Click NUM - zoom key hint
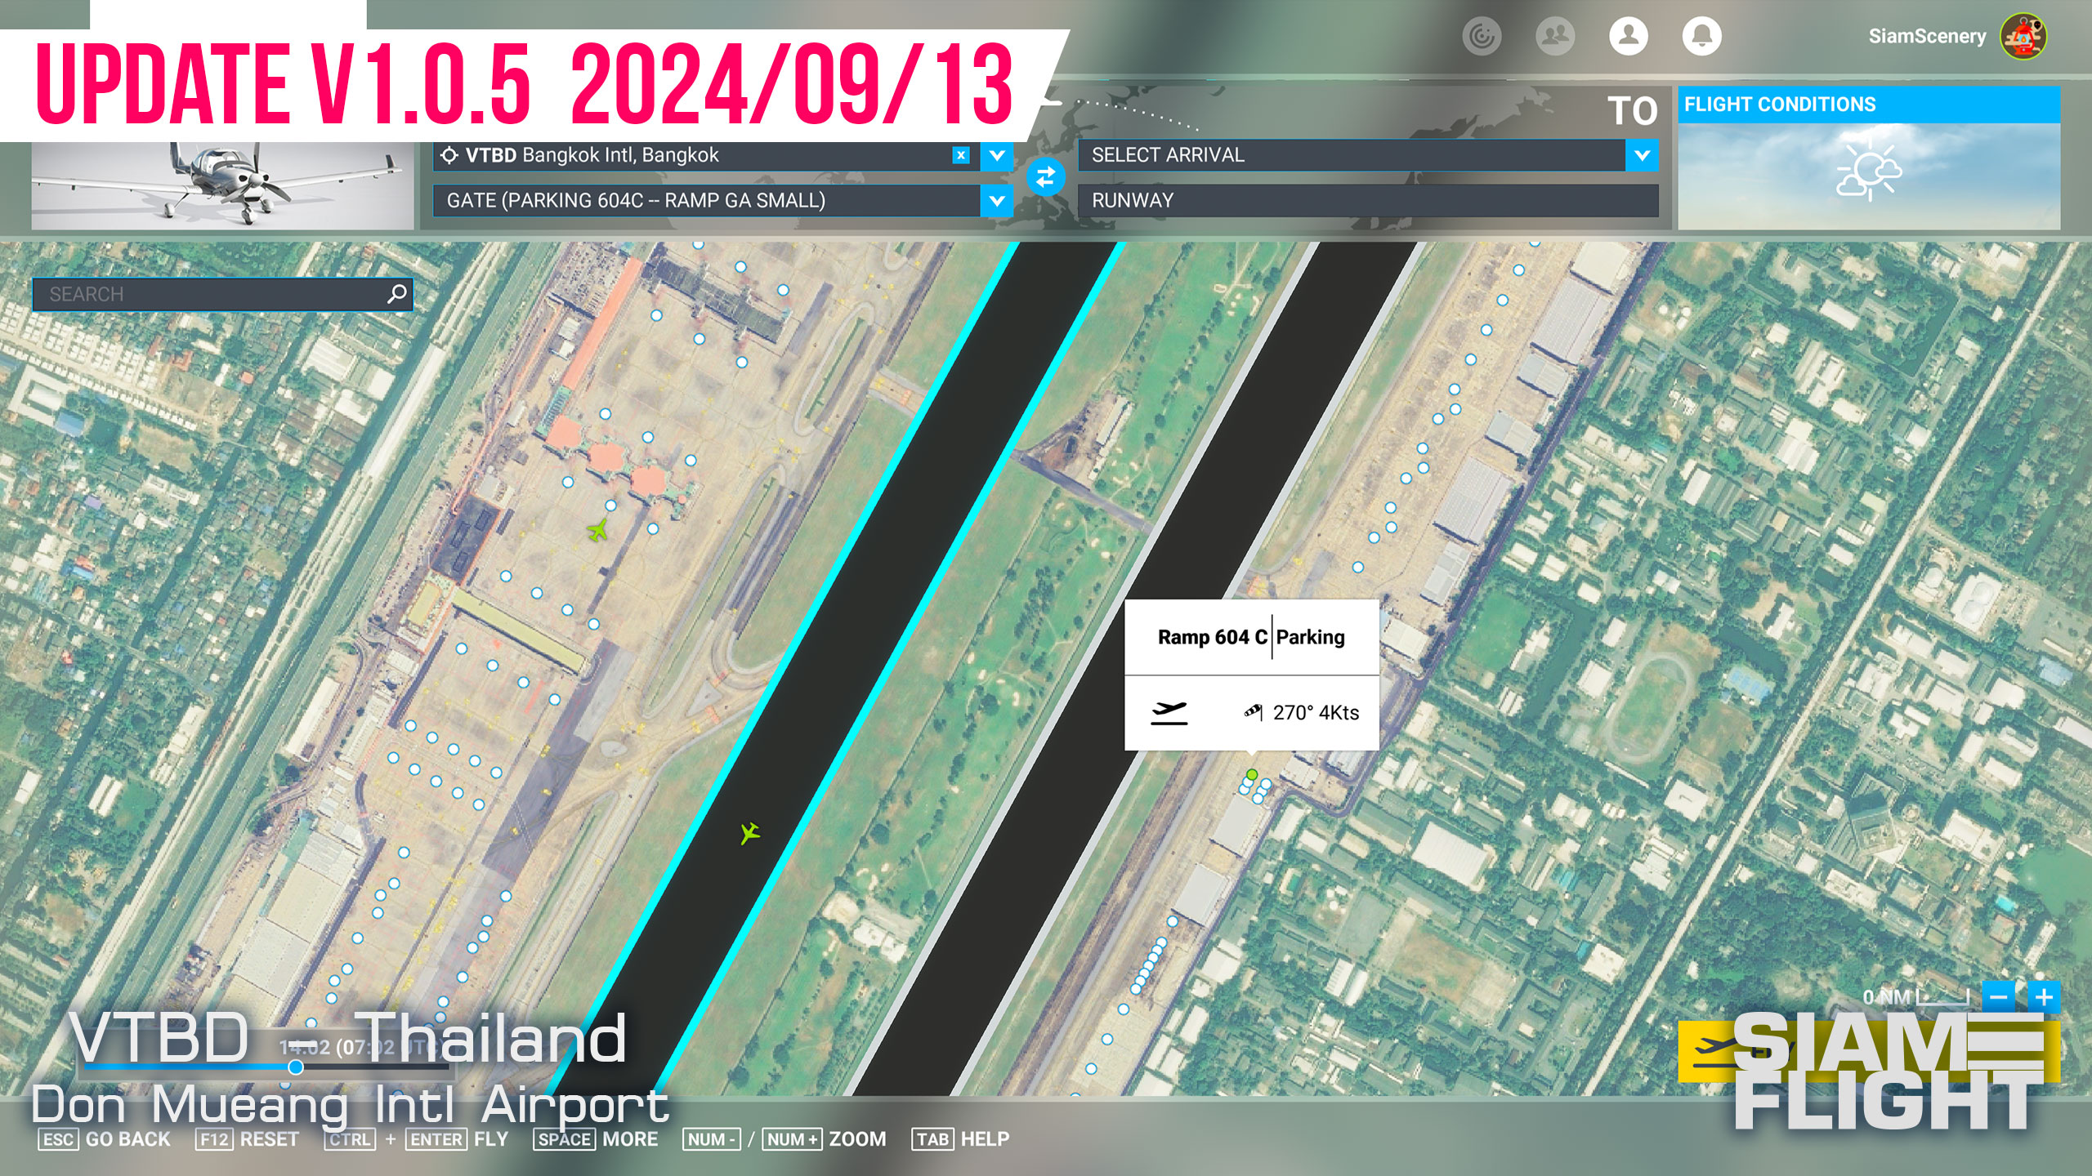Image resolution: width=2092 pixels, height=1176 pixels. click(712, 1139)
